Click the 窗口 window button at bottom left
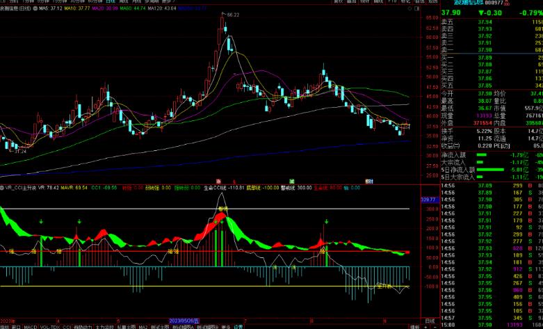Image resolution: width=543 pixels, height=329 pixels. point(16,327)
